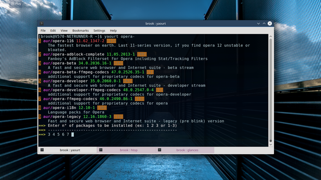
Task: Click the Konsole window icon in title bar
Action: pos(41,23)
